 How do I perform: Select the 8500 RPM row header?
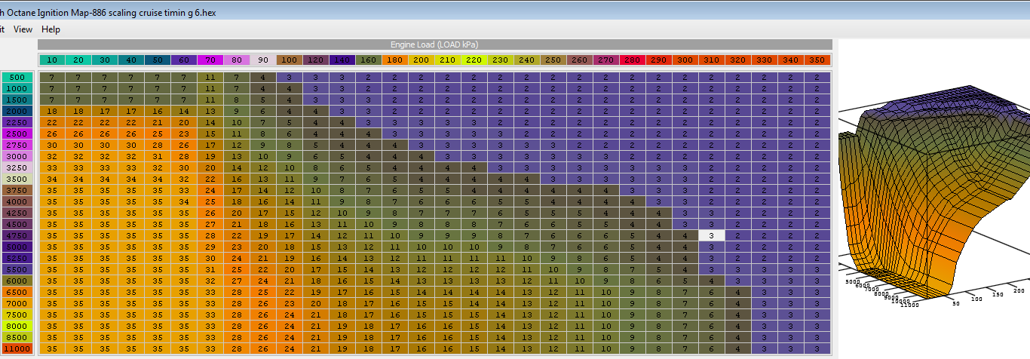17,337
